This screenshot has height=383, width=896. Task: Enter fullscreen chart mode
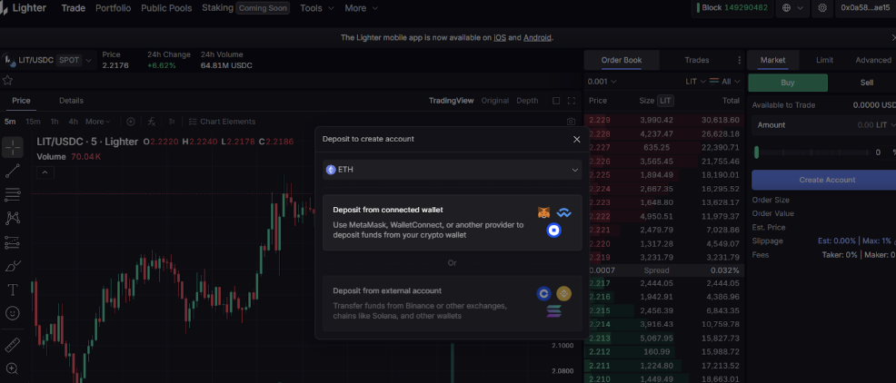point(572,101)
